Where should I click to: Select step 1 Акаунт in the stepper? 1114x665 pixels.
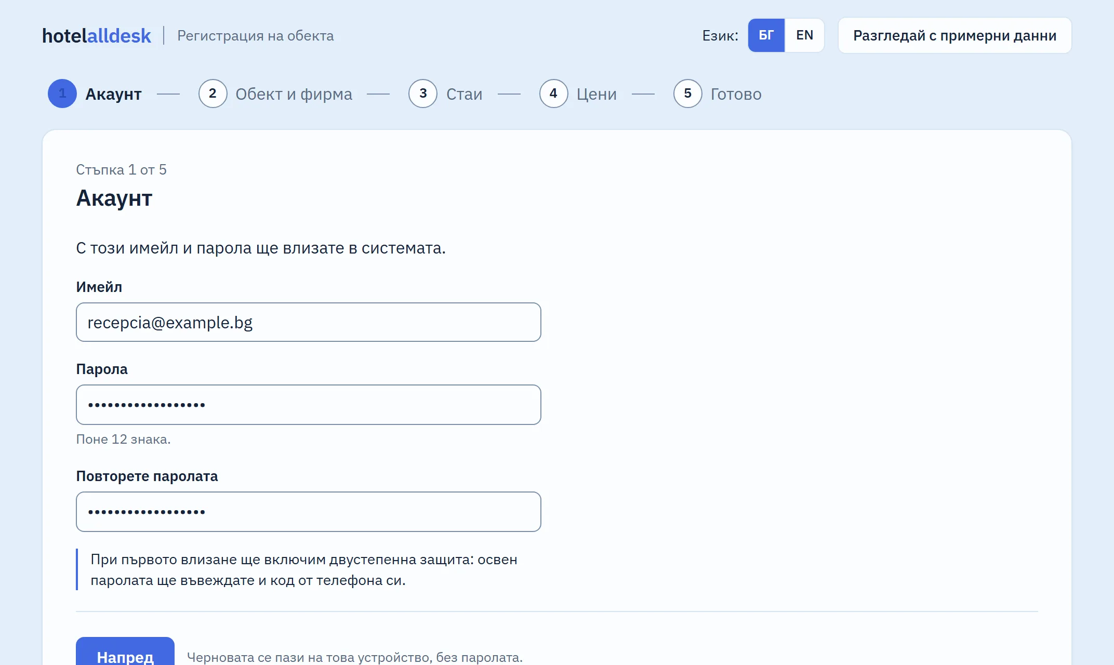tap(95, 94)
